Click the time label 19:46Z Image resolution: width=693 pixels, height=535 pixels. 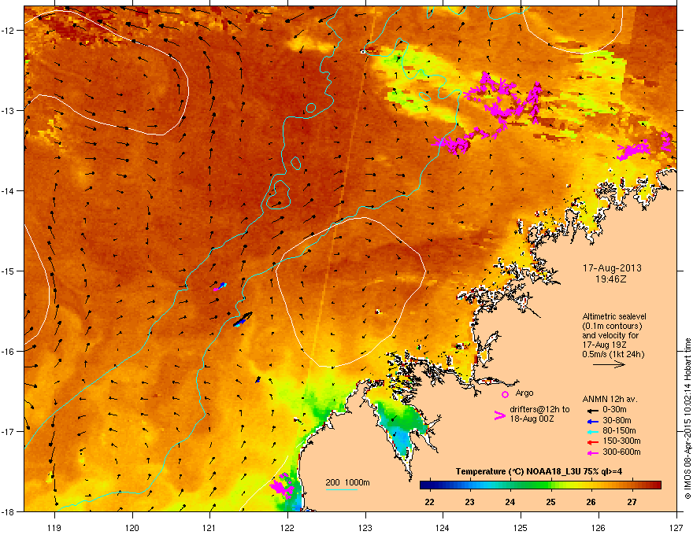pyautogui.click(x=611, y=279)
